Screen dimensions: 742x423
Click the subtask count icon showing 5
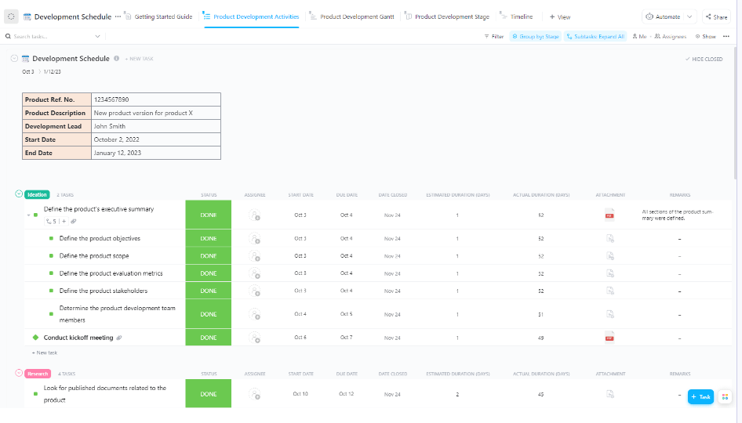point(51,221)
